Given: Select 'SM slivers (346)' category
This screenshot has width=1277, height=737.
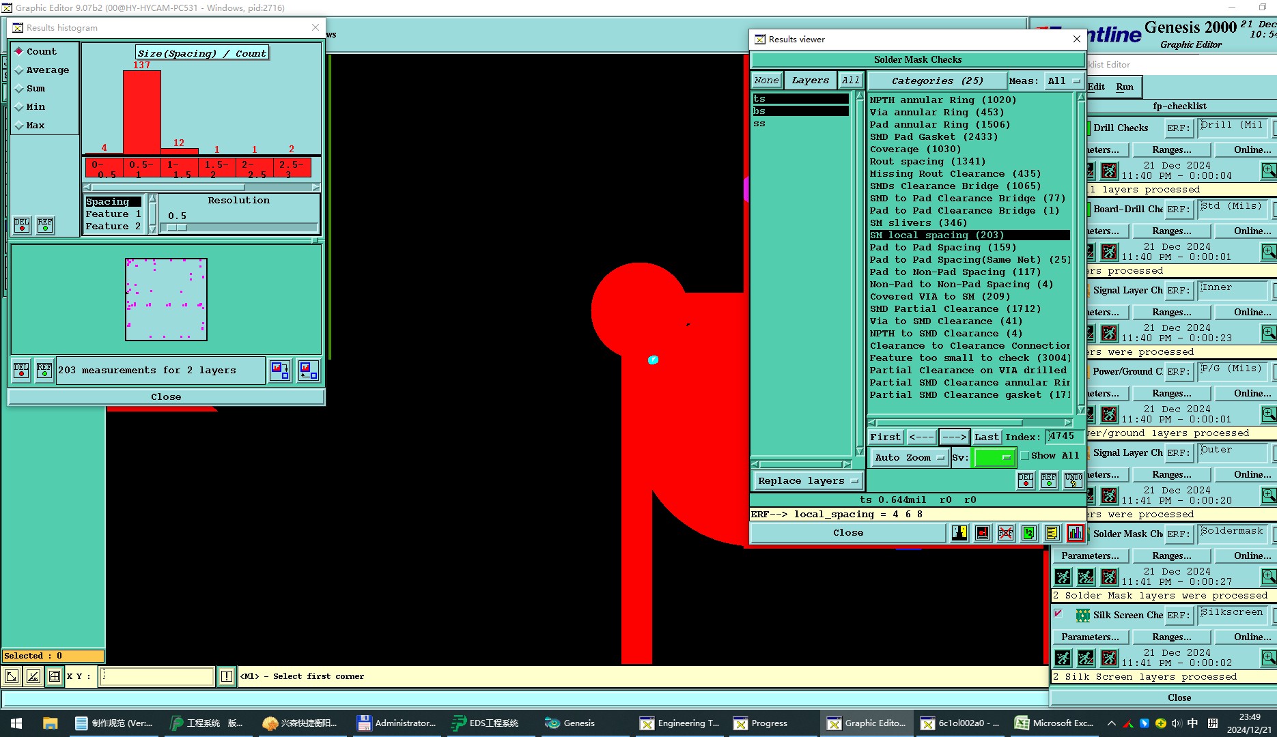Looking at the screenshot, I should (969, 222).
